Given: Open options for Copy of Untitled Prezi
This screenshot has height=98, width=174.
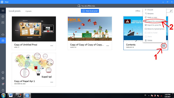Looking at the screenshot, I should [x=52, y=46].
